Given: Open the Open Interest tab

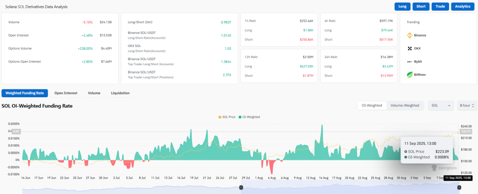Looking at the screenshot, I should [65, 93].
